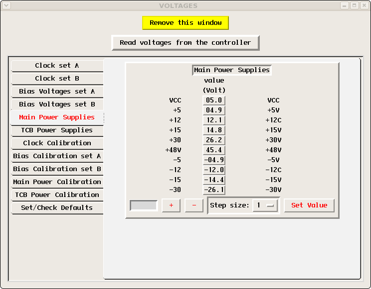Open Set/Check Defaults tab

click(x=57, y=208)
